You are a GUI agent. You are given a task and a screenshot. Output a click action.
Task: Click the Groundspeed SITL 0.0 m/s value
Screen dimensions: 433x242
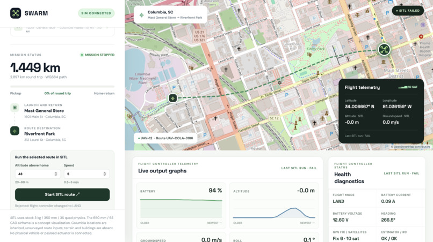tap(391, 122)
